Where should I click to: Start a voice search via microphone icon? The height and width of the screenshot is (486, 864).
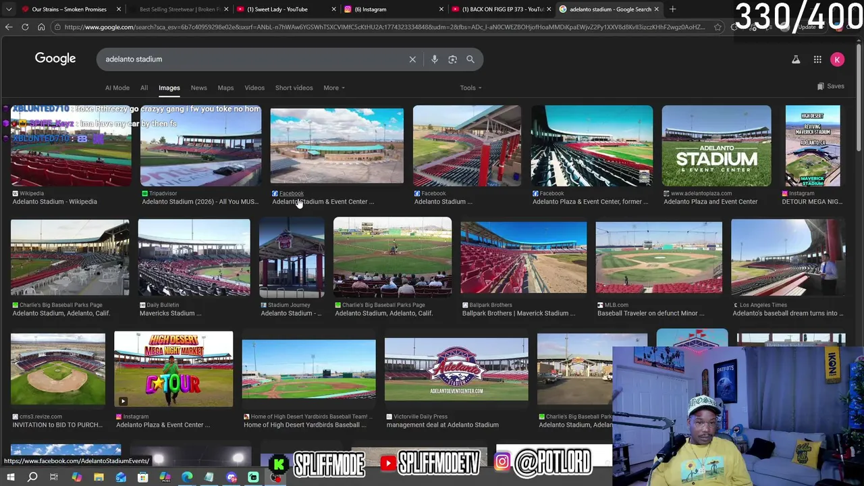(435, 59)
